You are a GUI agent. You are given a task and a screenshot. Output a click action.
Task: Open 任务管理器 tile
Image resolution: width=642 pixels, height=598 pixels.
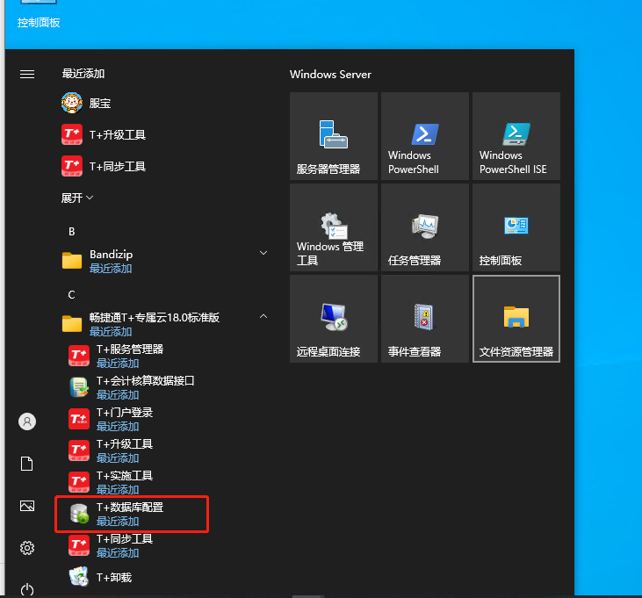425,227
